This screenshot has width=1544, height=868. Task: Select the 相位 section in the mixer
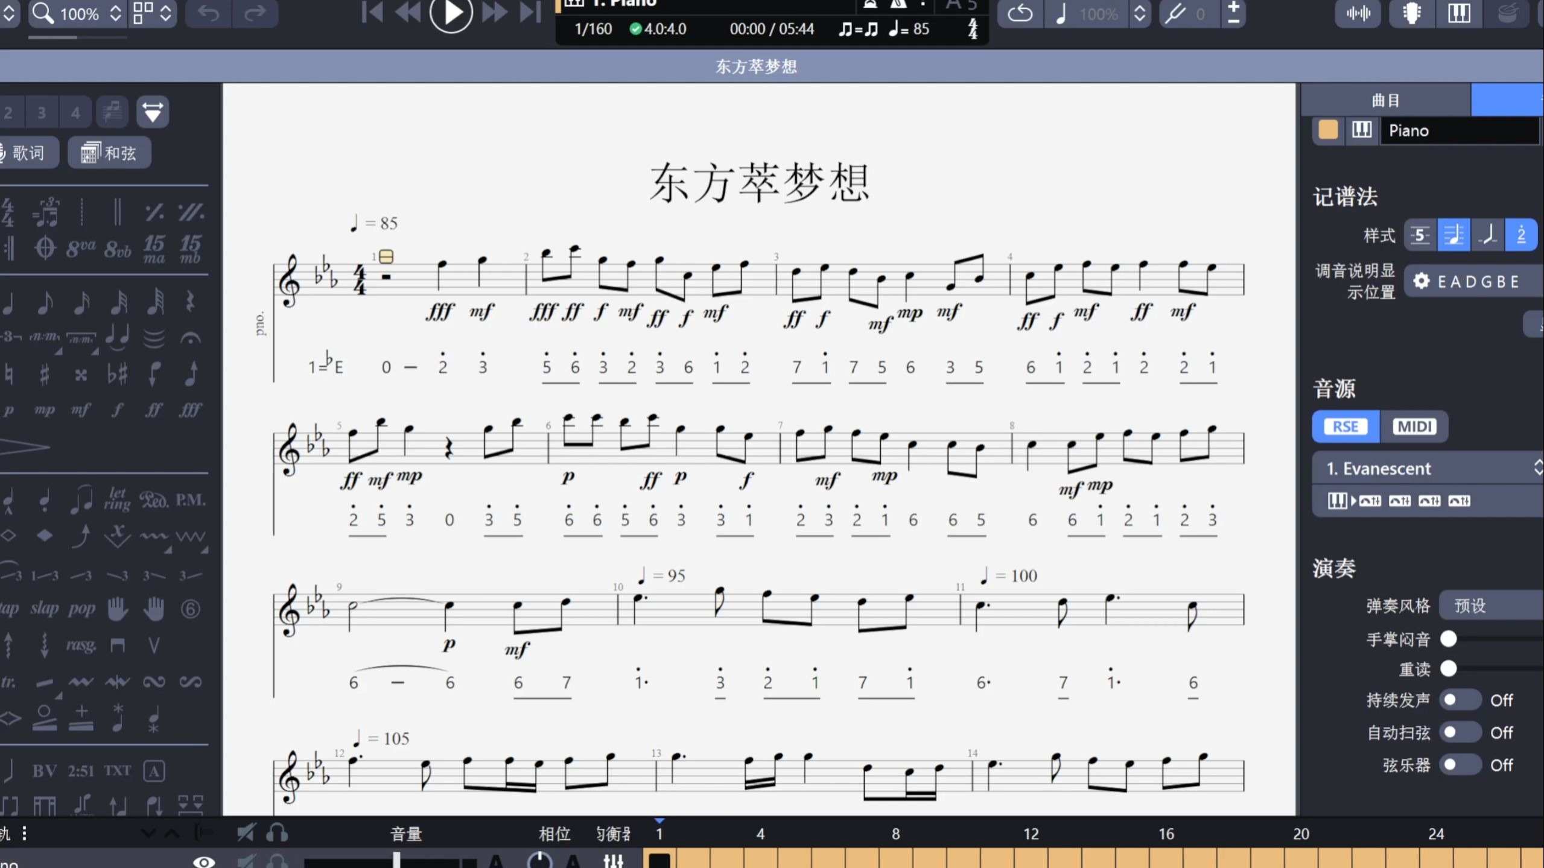[555, 834]
